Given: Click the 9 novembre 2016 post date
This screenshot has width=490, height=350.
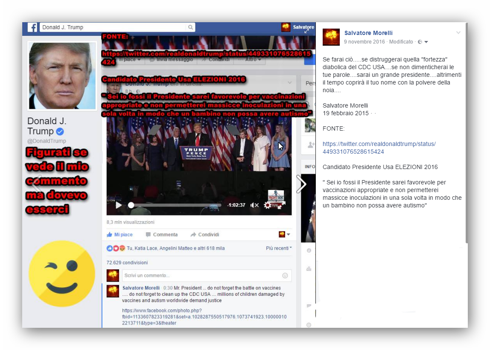Looking at the screenshot, I should [x=365, y=42].
